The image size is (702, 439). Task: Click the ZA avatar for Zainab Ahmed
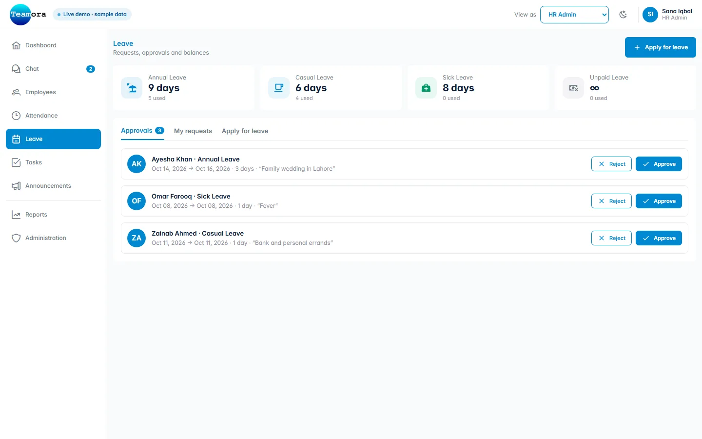tap(136, 238)
